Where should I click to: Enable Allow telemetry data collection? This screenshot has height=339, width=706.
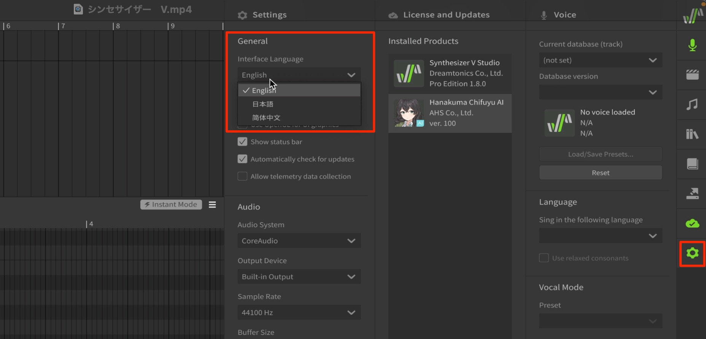[x=242, y=176]
